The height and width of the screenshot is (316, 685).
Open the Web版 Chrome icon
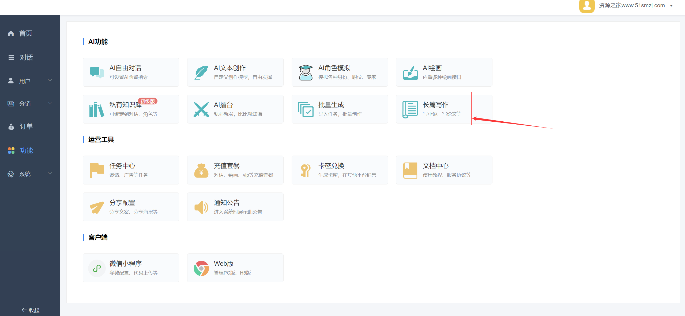pos(201,268)
